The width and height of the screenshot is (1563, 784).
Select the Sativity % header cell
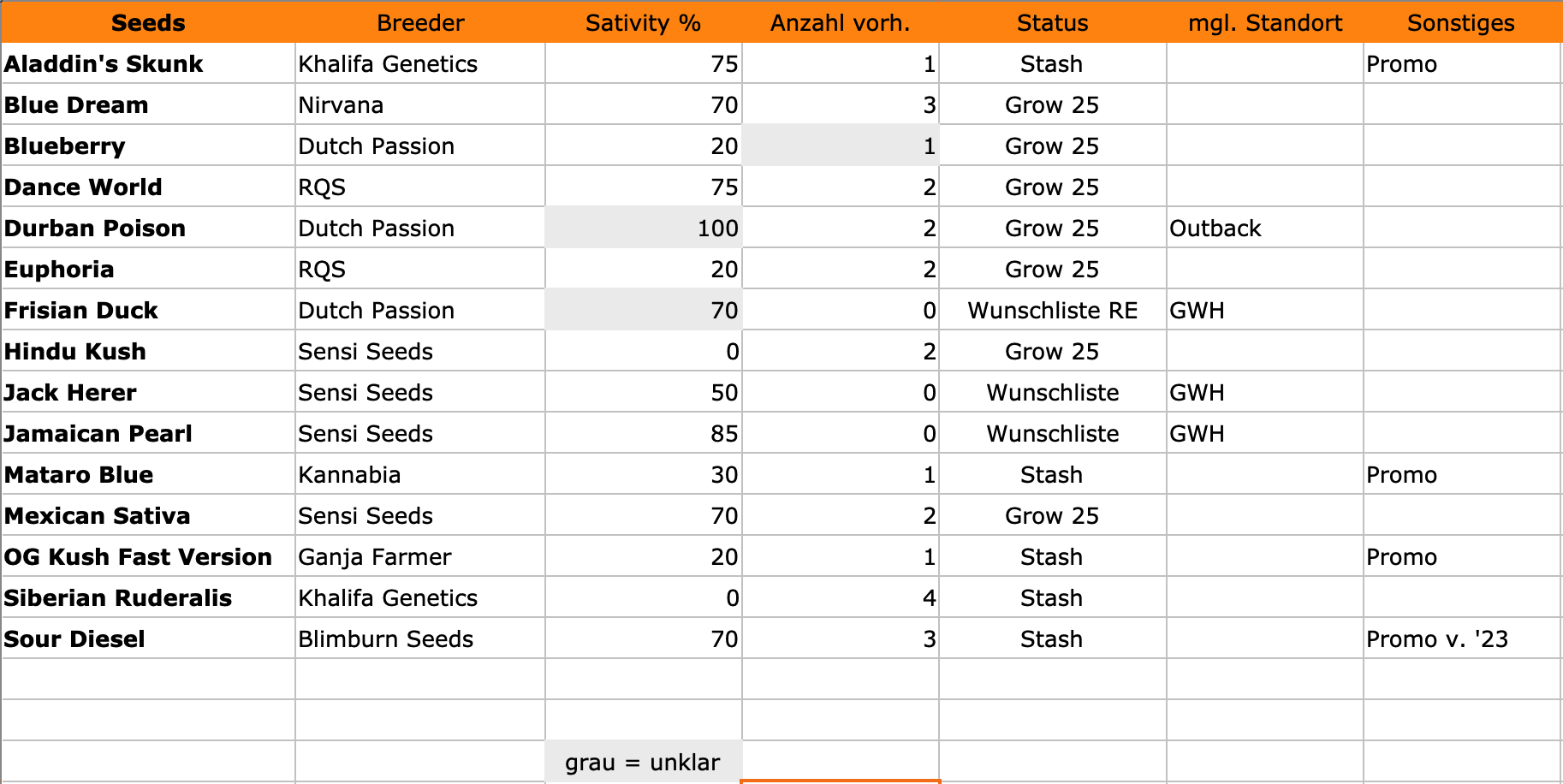pyautogui.click(x=643, y=23)
